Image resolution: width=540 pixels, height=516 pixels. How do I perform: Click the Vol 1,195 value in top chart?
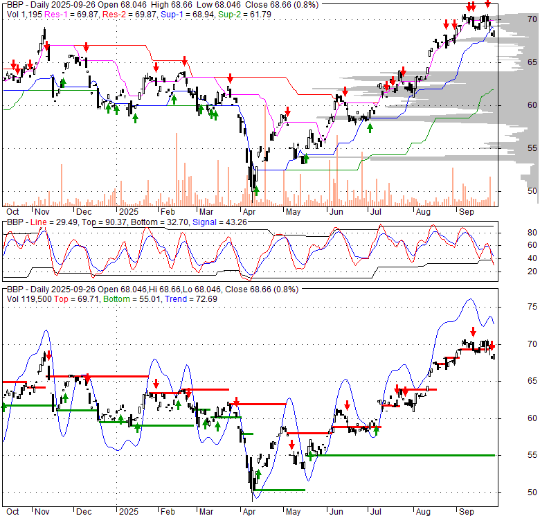pos(24,15)
